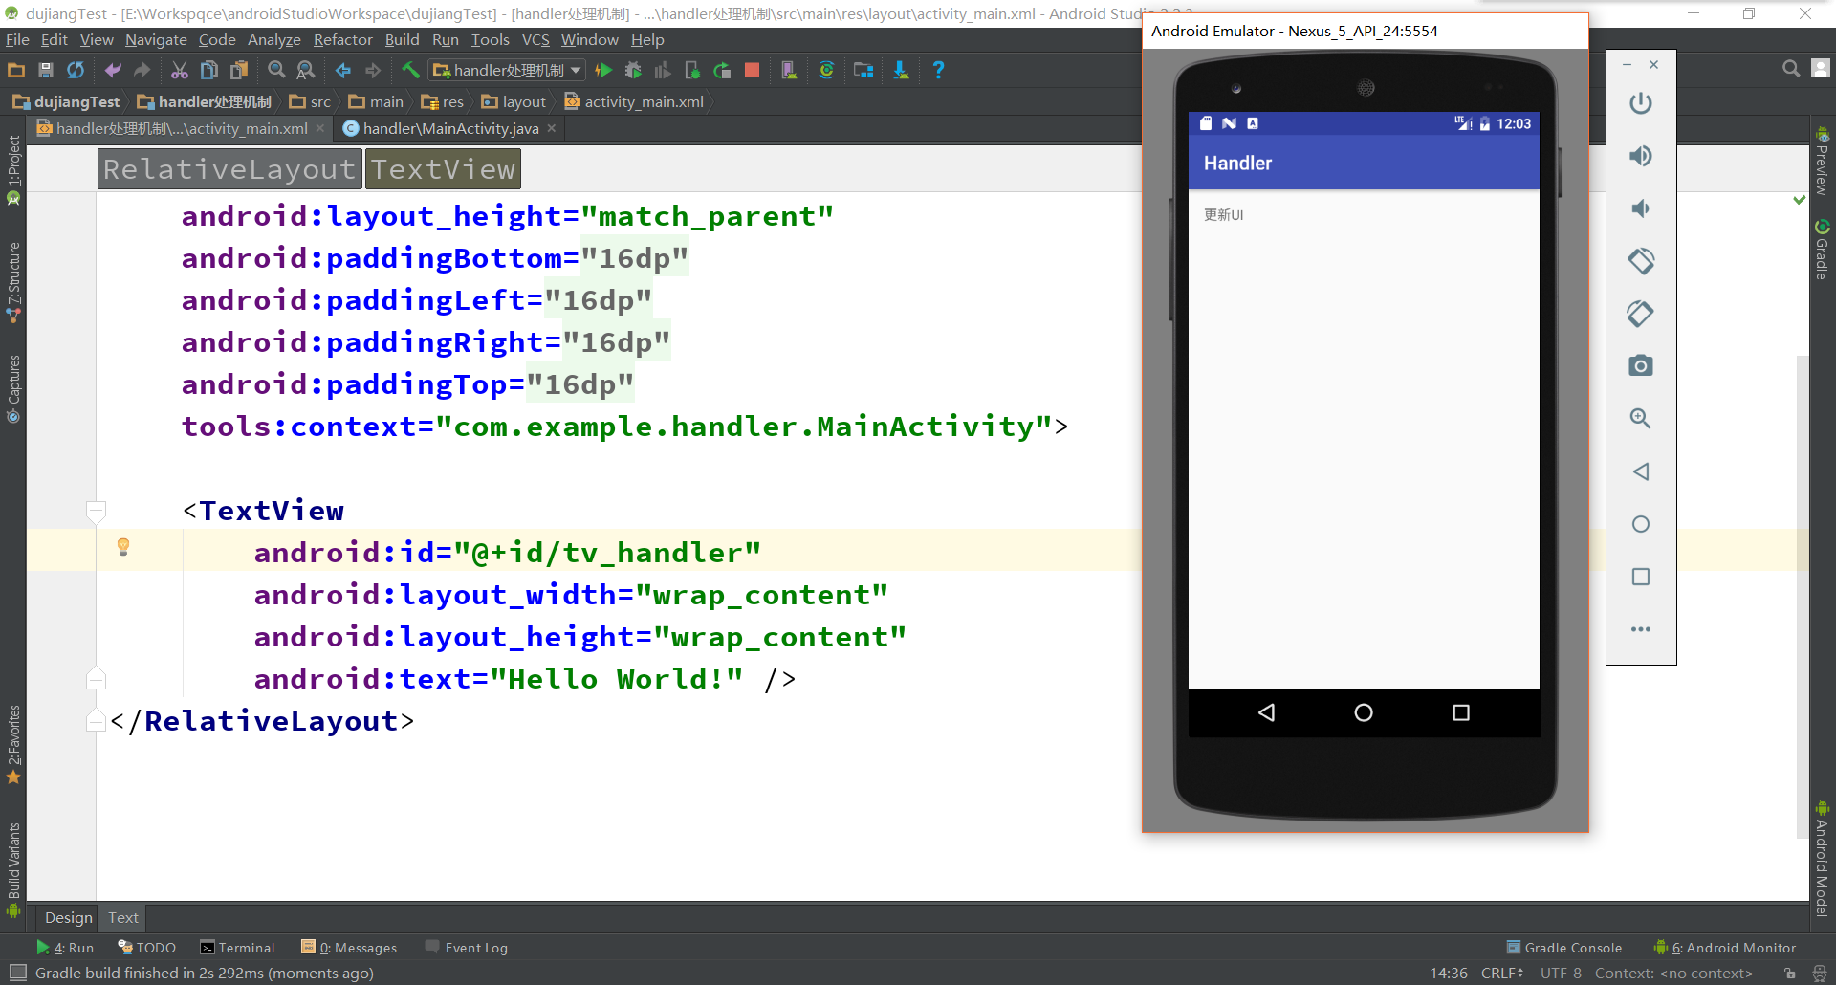
Task: Open file with the folder toolbar icon
Action: pos(16,70)
